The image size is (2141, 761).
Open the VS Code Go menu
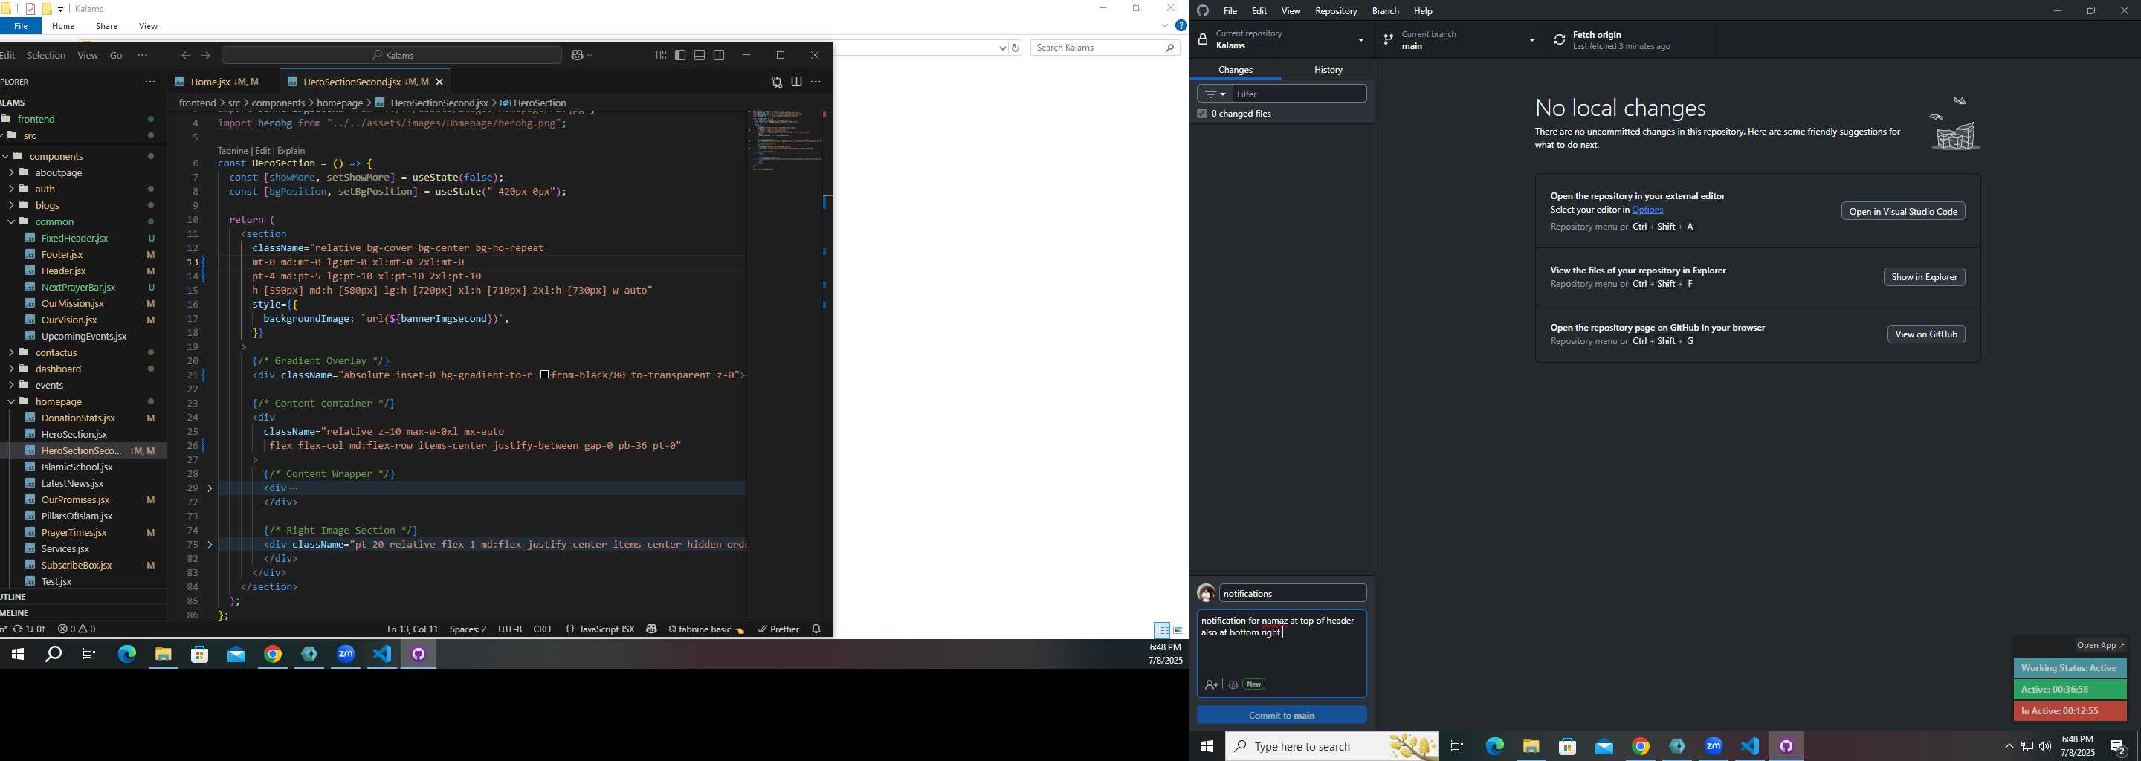click(117, 56)
